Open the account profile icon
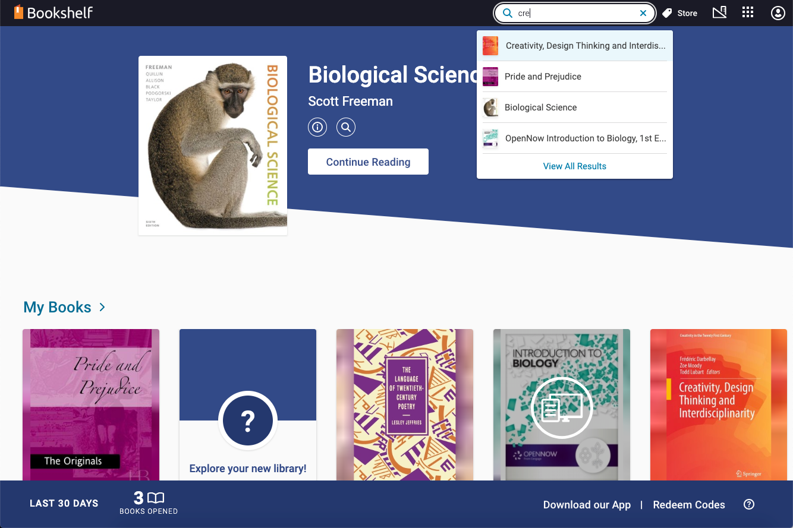Image resolution: width=793 pixels, height=528 pixels. [x=778, y=12]
